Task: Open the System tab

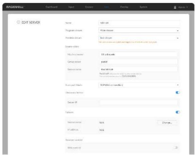Action: coord(143,7)
